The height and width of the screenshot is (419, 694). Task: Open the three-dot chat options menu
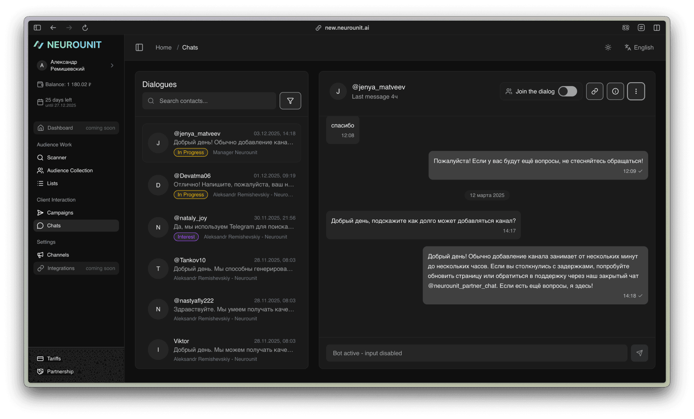(x=636, y=91)
